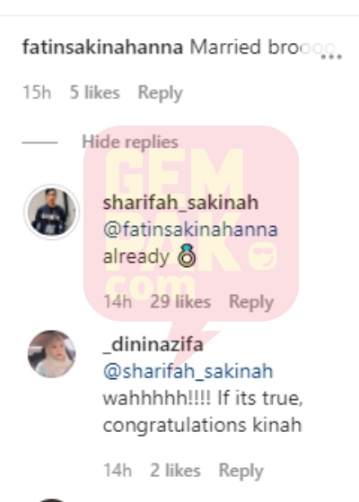Screen dimensions: 359x502
Task: View the 29 likes list
Action: 180,301
